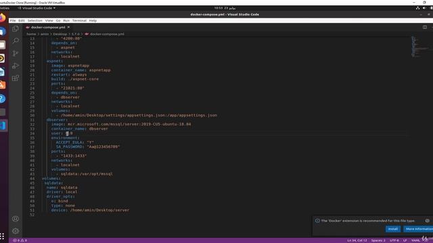Screen dimensions: 433x243
Task: Click build: ./aspnet-core line
Action: pos(75,79)
